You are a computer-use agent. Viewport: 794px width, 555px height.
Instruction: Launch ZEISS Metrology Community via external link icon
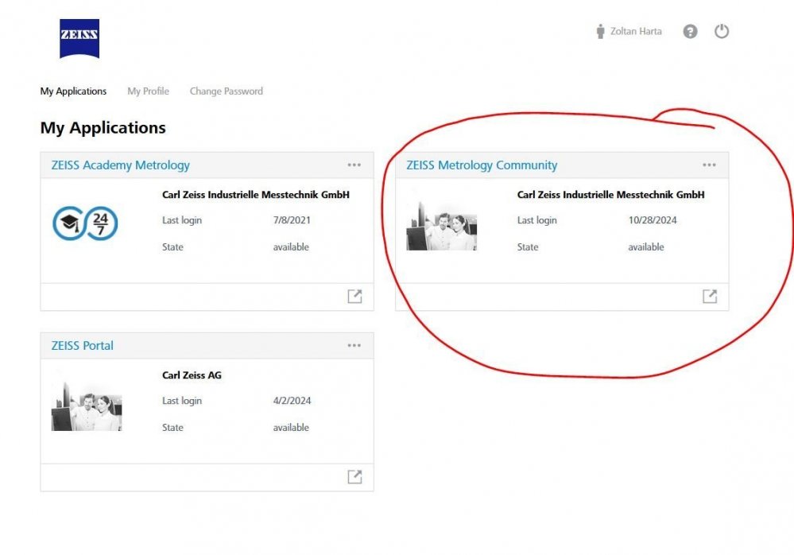pyautogui.click(x=710, y=297)
